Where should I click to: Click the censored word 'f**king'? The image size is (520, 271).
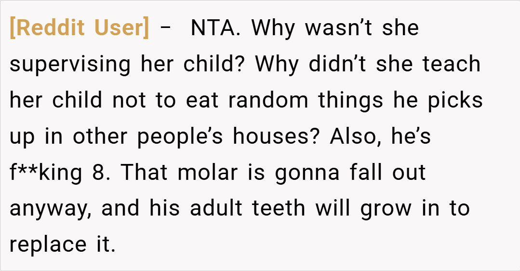(46, 173)
